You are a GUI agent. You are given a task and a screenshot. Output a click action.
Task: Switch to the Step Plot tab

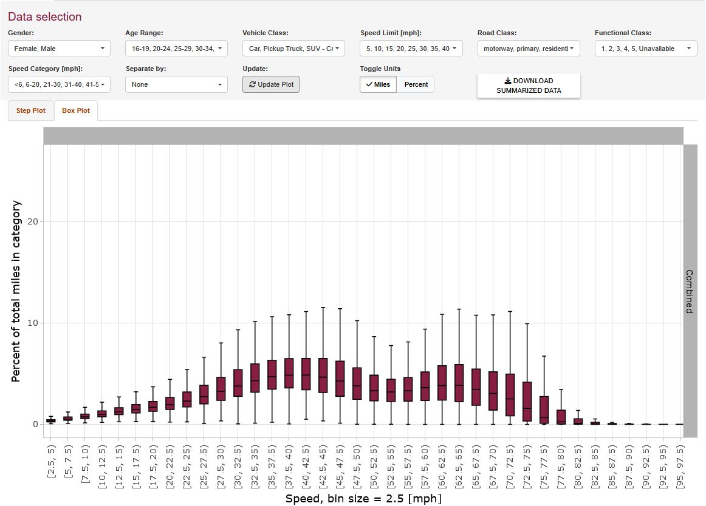[x=30, y=111]
